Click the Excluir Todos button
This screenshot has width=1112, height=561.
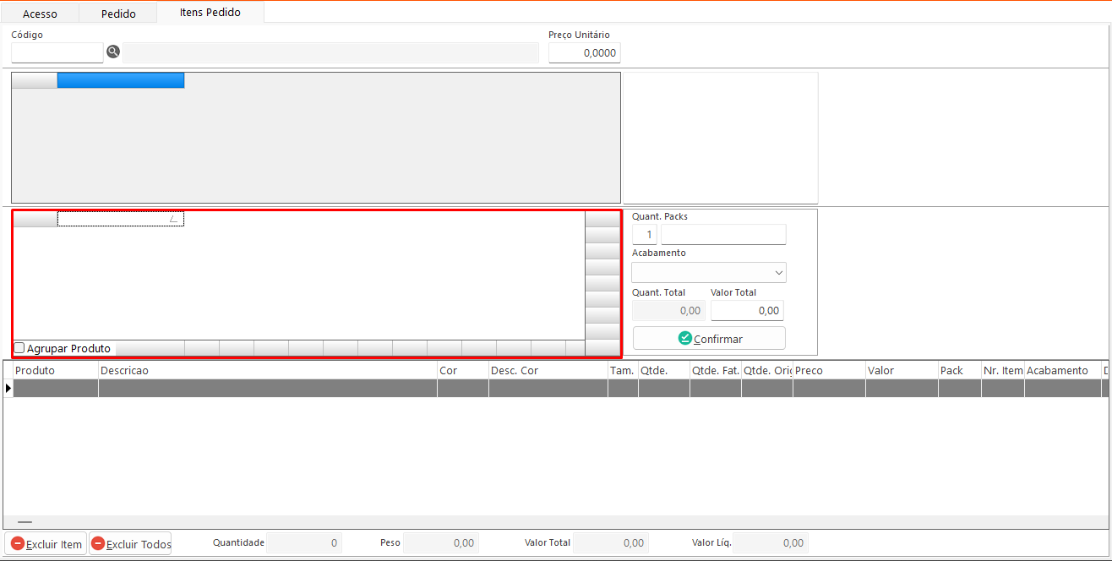point(130,543)
